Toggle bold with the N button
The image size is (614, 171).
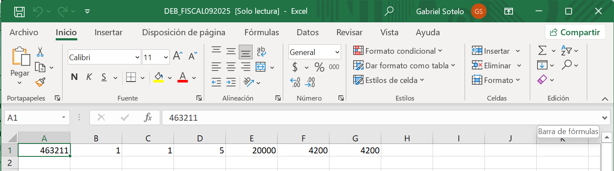(x=74, y=77)
